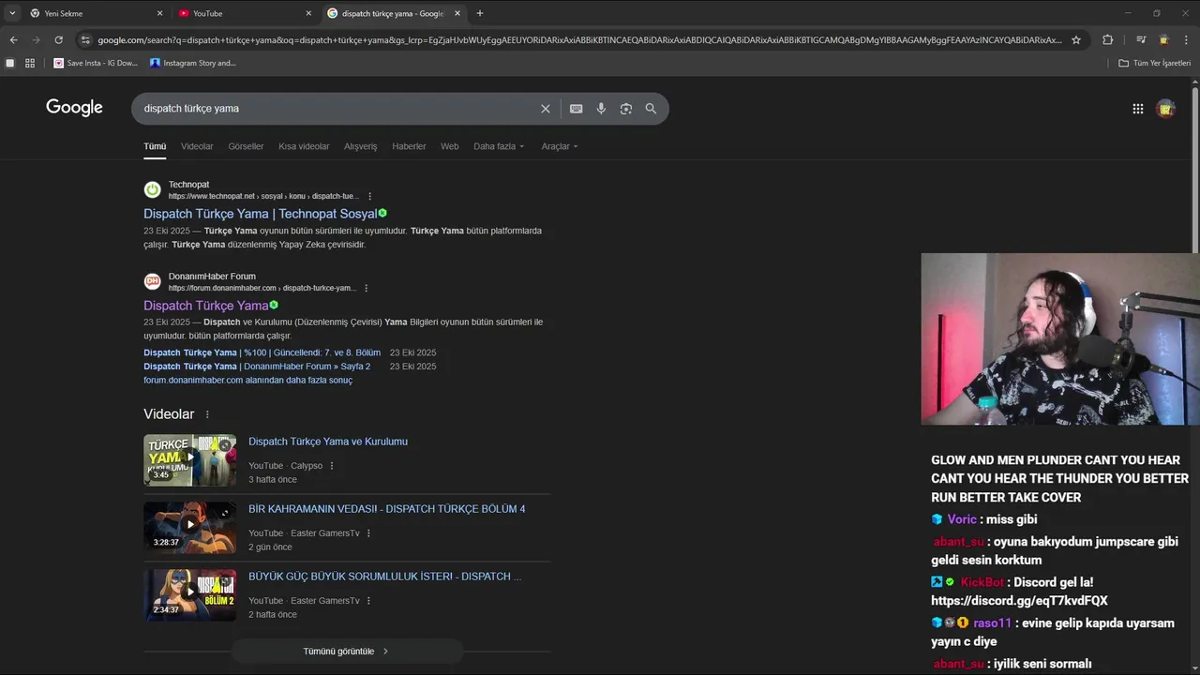Open the Güncellendi 7. ve 8. Bölüm sublink
The height and width of the screenshot is (675, 1200).
coord(262,352)
